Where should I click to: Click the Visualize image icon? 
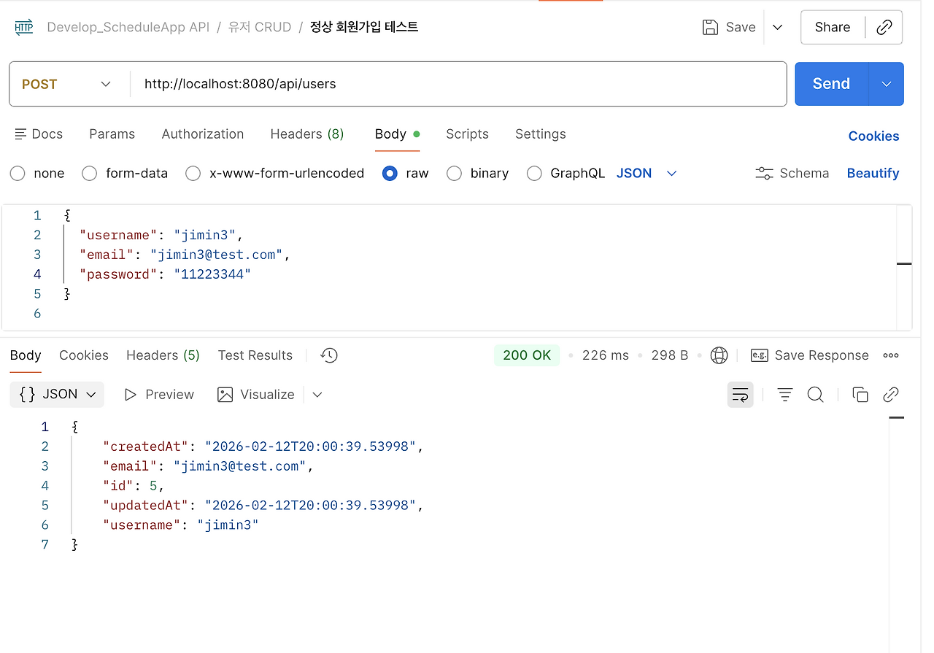tap(225, 395)
